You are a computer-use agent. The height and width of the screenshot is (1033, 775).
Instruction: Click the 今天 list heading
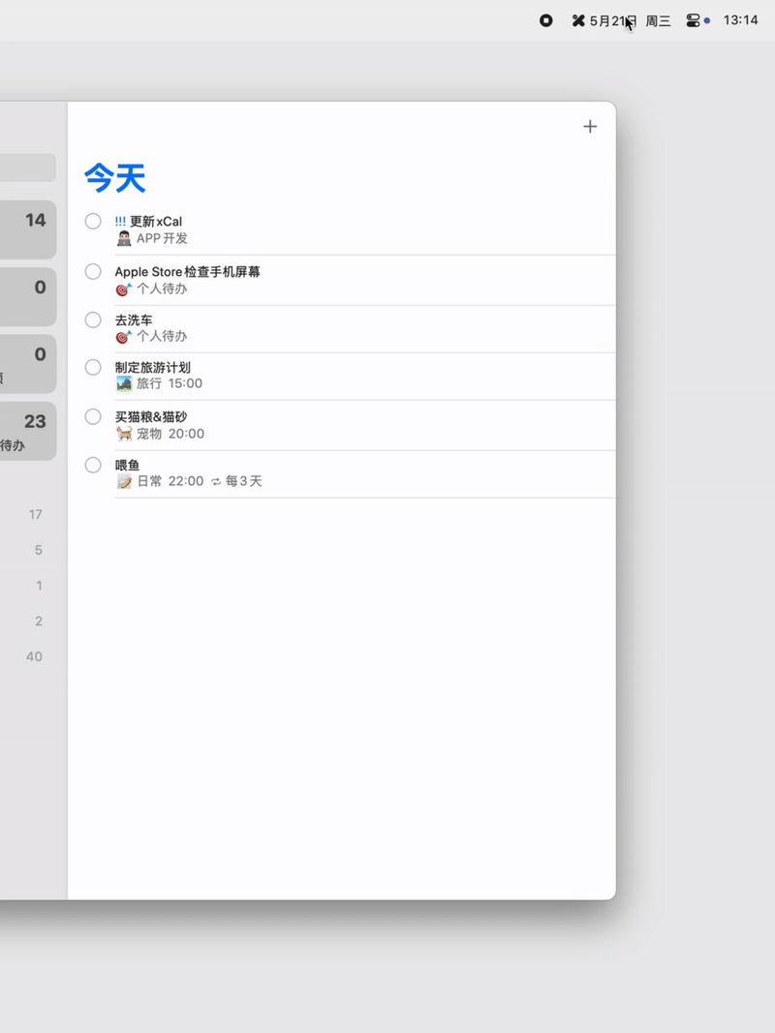pyautogui.click(x=114, y=178)
